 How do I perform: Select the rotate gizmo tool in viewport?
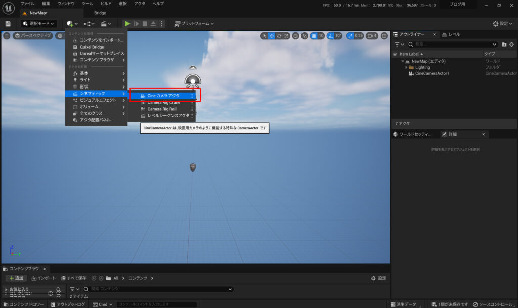(279, 36)
